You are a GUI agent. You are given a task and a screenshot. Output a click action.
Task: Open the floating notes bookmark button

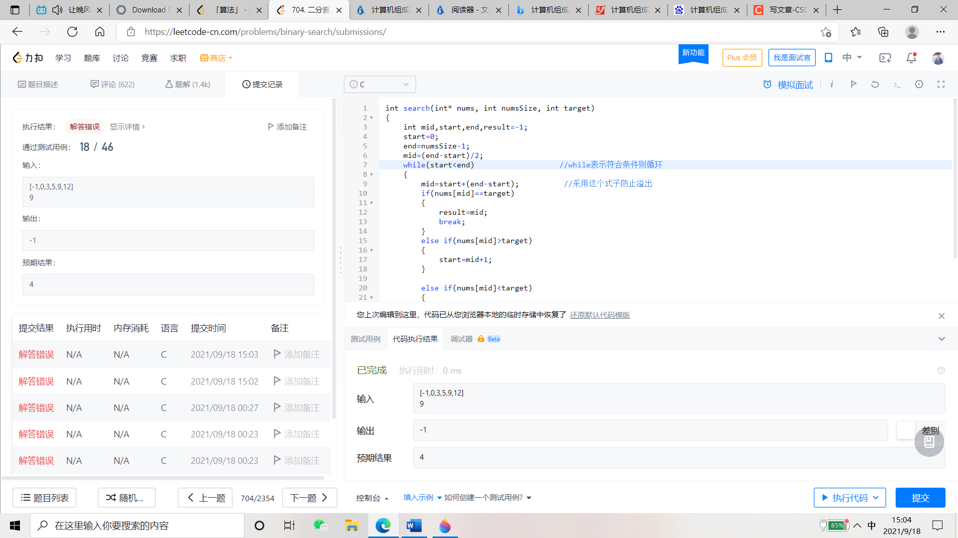tap(929, 441)
